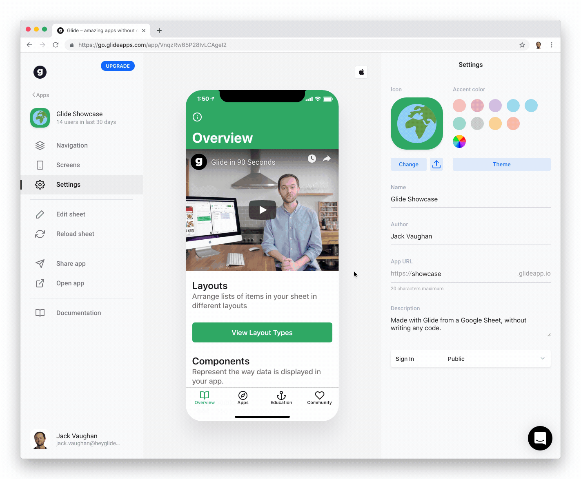Open a new browser tab
Viewport: 581px width, 479px height.
(159, 31)
